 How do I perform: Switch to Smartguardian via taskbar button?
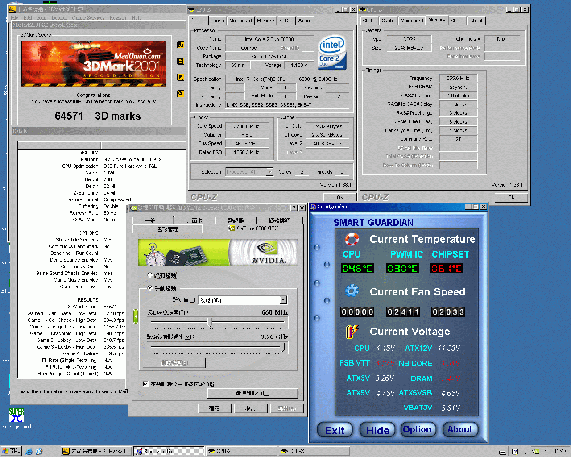169,452
